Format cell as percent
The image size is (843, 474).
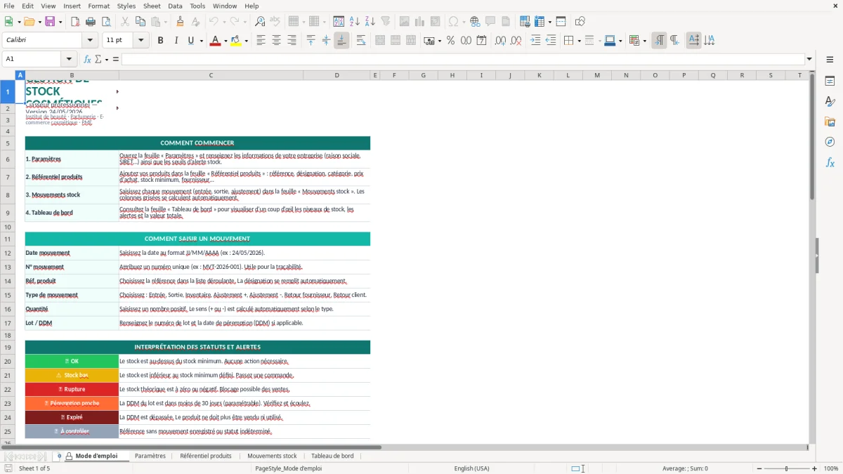(x=451, y=41)
